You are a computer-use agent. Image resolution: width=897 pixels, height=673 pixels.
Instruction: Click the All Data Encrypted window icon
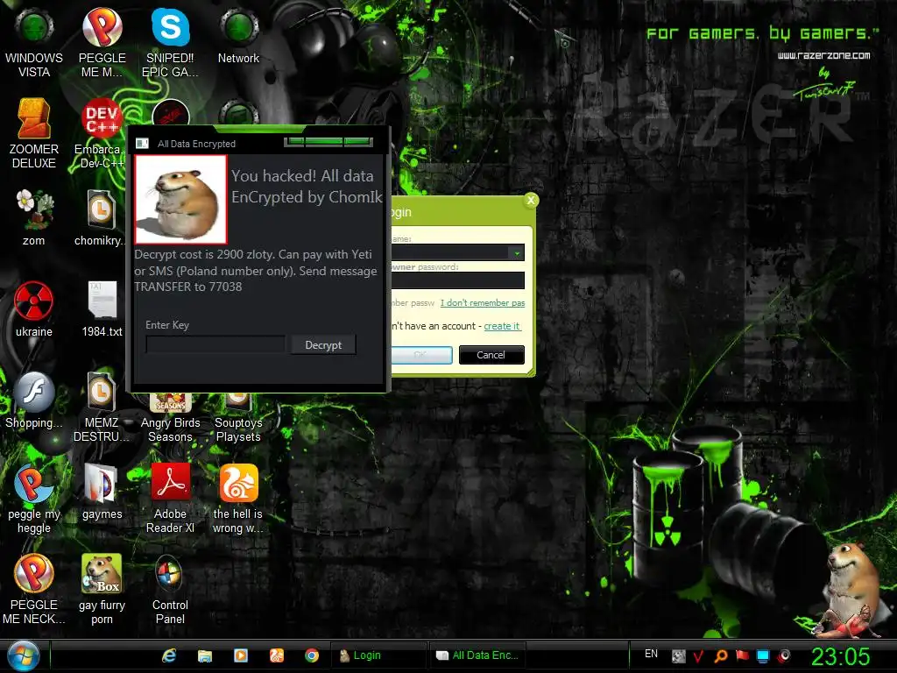pyautogui.click(x=142, y=143)
